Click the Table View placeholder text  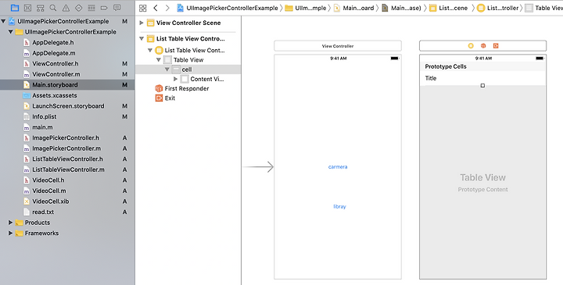point(482,177)
